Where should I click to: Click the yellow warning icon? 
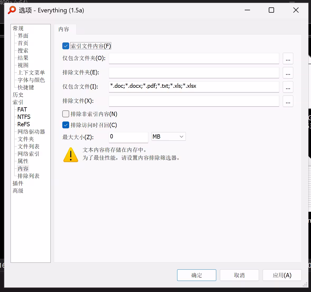[x=71, y=155]
